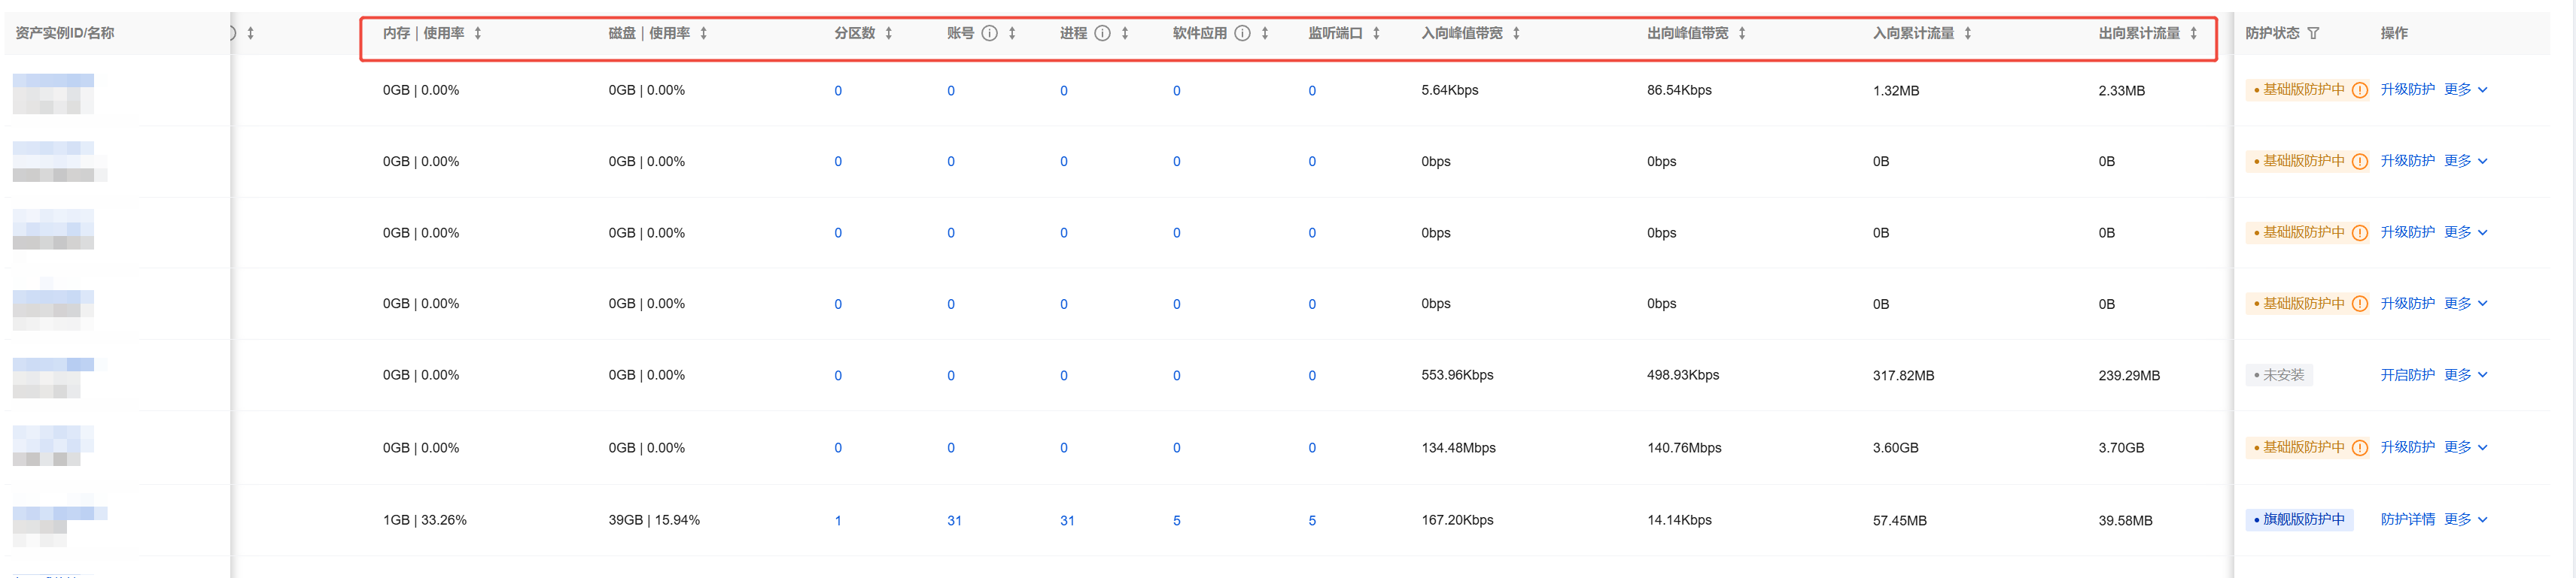Open listening port count 5 link
The height and width of the screenshot is (578, 2576).
click(1312, 521)
